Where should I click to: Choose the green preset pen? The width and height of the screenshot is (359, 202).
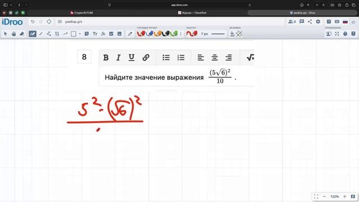coord(174,34)
